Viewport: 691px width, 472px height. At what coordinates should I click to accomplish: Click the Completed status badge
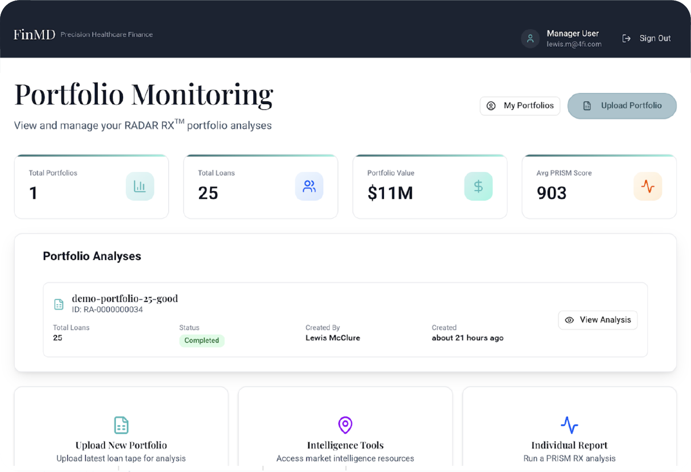coord(202,341)
